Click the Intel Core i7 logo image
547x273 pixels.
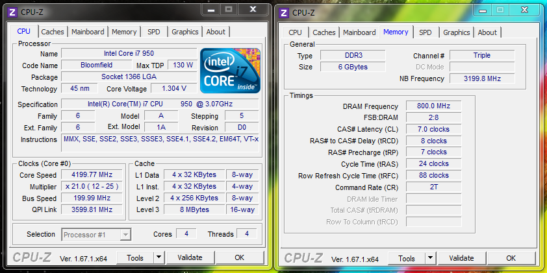tap(230, 71)
